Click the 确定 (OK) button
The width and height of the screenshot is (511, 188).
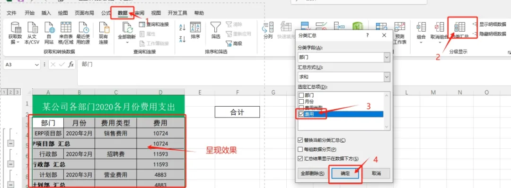[345, 173]
